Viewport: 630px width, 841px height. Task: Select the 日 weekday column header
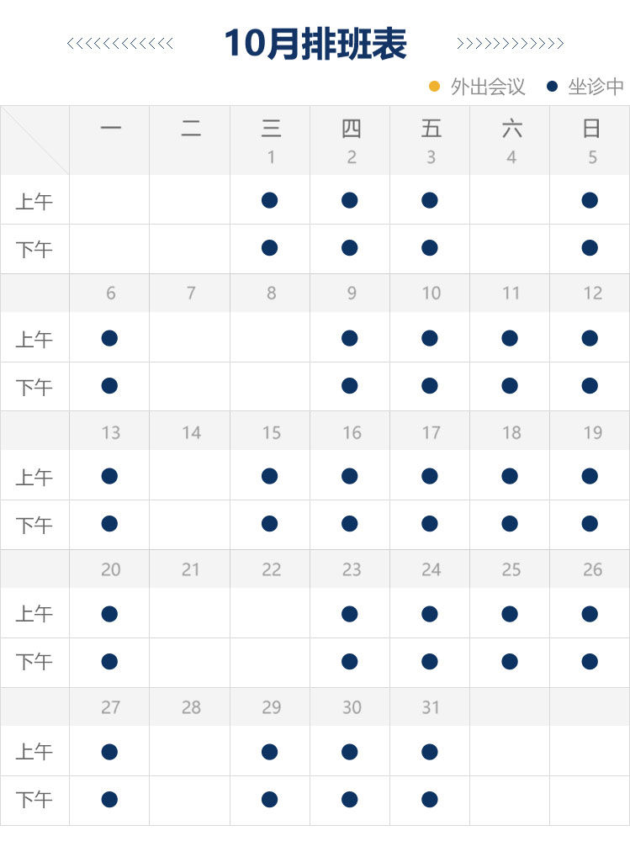[591, 129]
